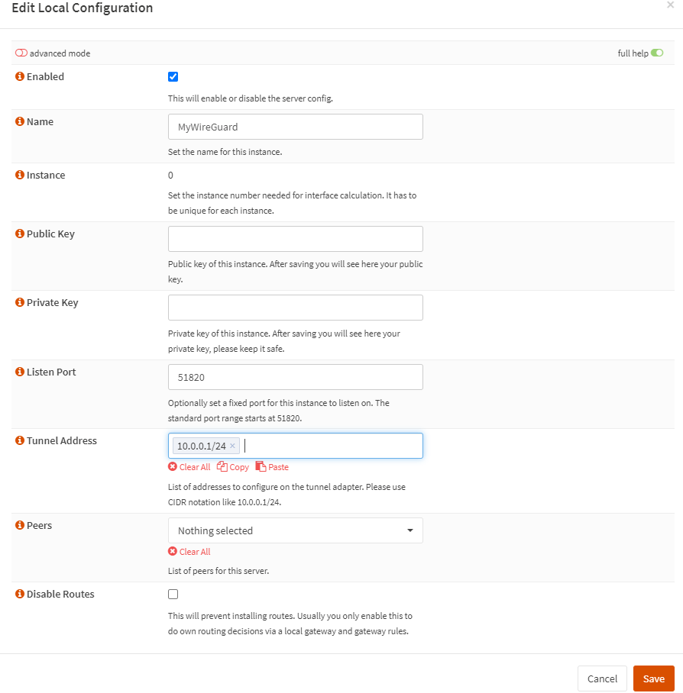This screenshot has height=693, width=683.
Task: Click Copy under Tunnel Address
Action: [x=233, y=467]
